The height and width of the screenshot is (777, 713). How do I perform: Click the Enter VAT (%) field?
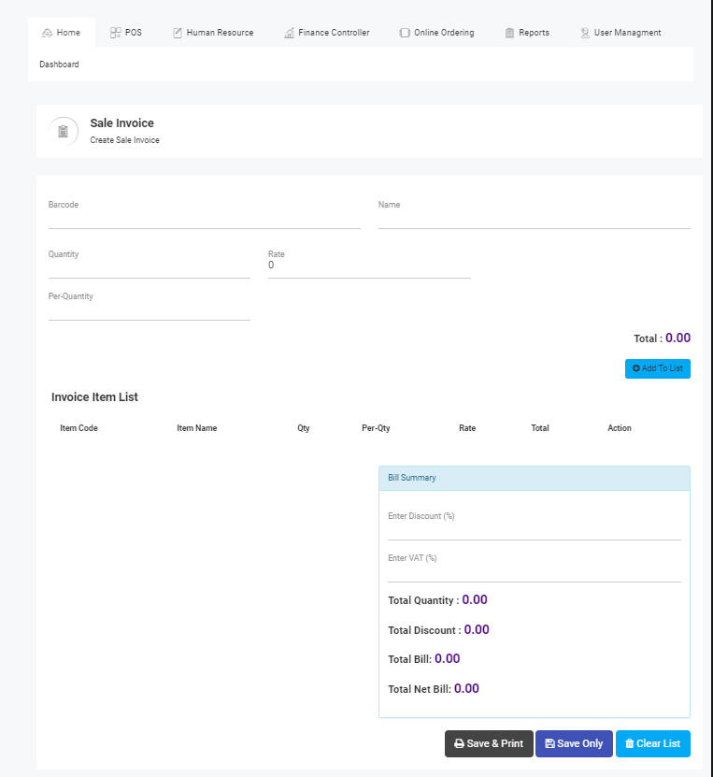pyautogui.click(x=534, y=572)
